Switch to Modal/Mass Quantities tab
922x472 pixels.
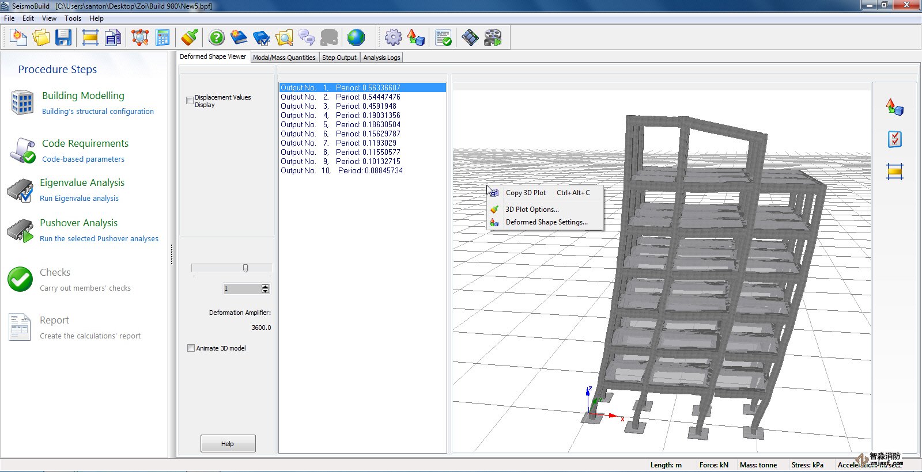tap(284, 58)
